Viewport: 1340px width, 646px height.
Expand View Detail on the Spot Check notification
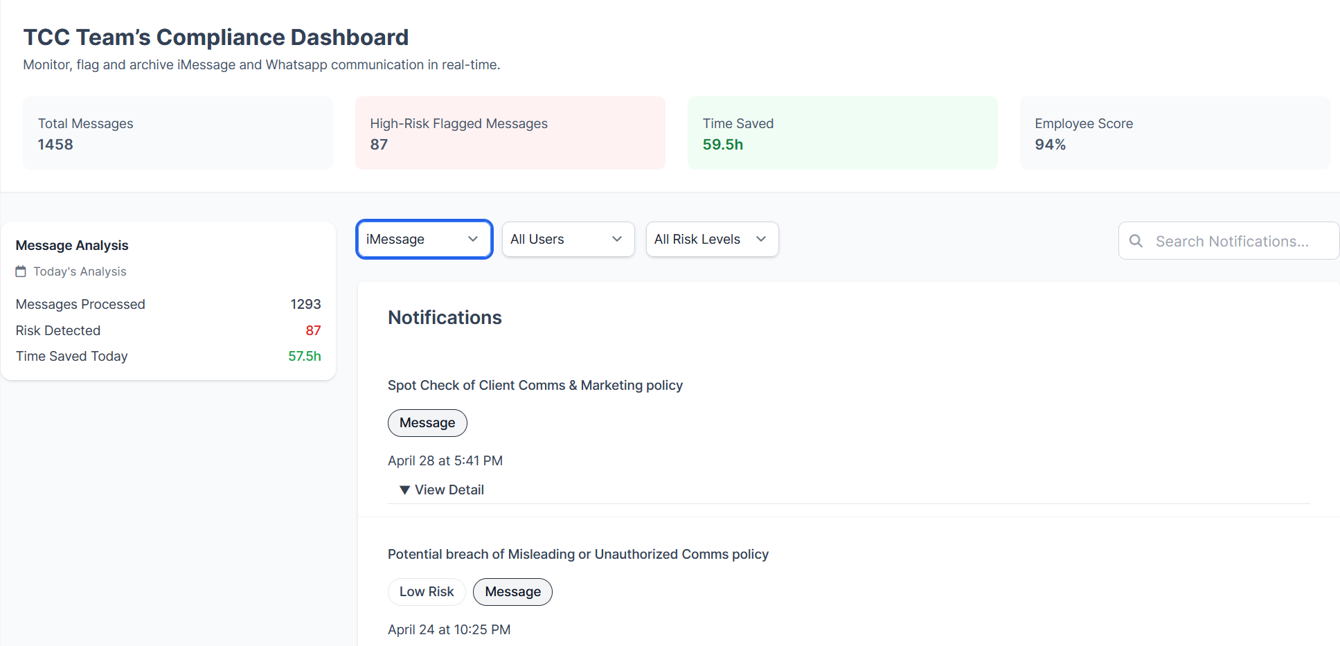point(441,490)
